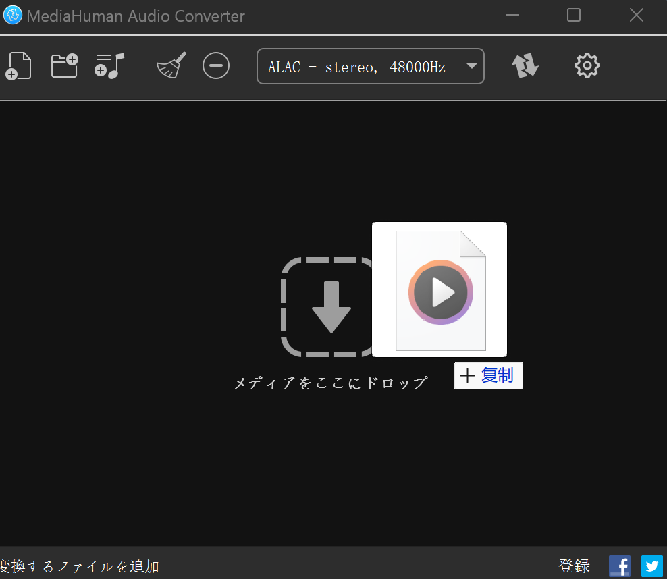Clear the list with the broom icon

coord(171,66)
